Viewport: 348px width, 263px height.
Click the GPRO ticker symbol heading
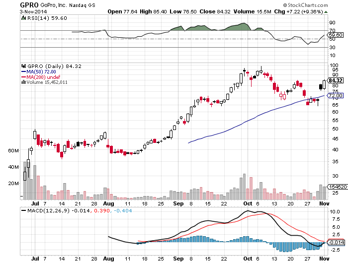(29, 5)
